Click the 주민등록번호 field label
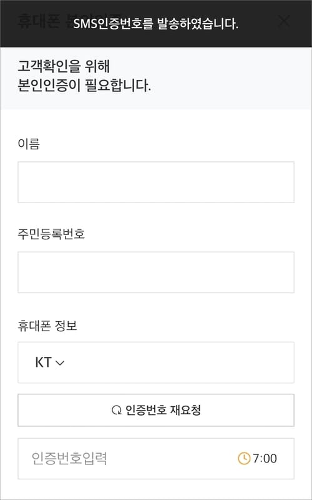The width and height of the screenshot is (312, 500). tap(51, 234)
